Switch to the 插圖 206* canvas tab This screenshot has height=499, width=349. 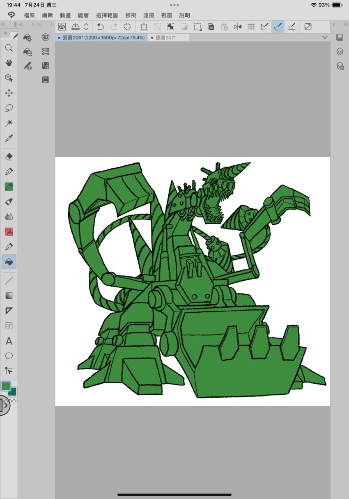pyautogui.click(x=101, y=37)
